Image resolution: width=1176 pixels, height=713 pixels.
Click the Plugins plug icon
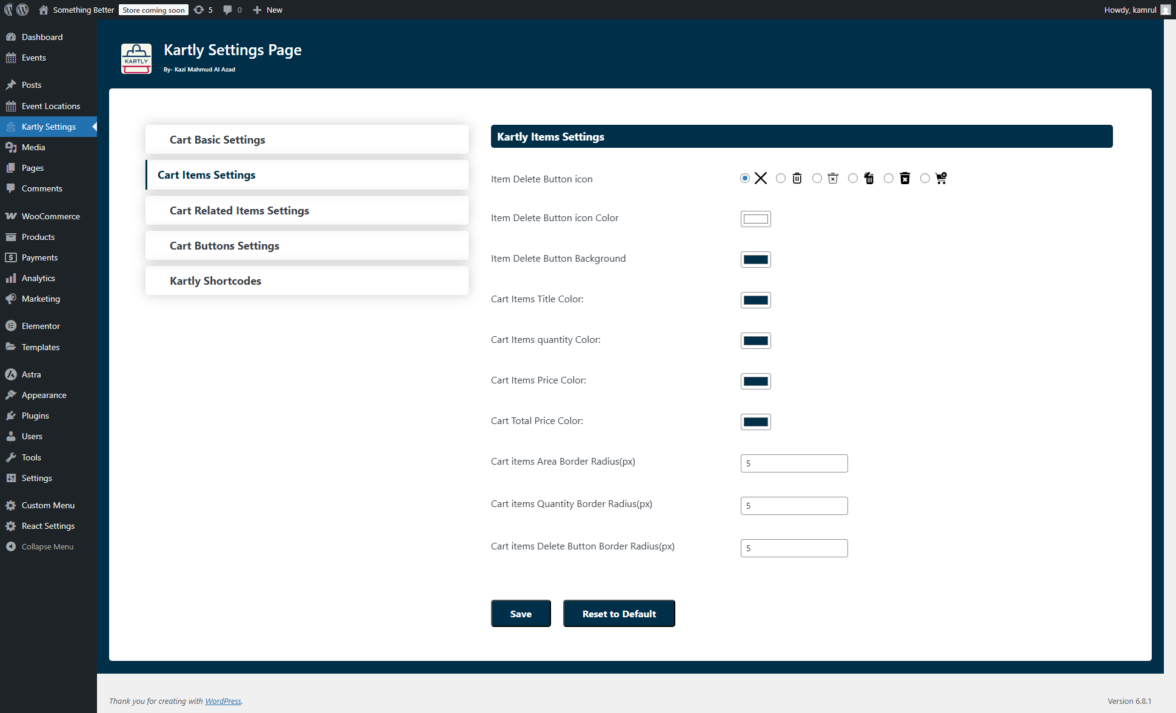click(x=11, y=416)
